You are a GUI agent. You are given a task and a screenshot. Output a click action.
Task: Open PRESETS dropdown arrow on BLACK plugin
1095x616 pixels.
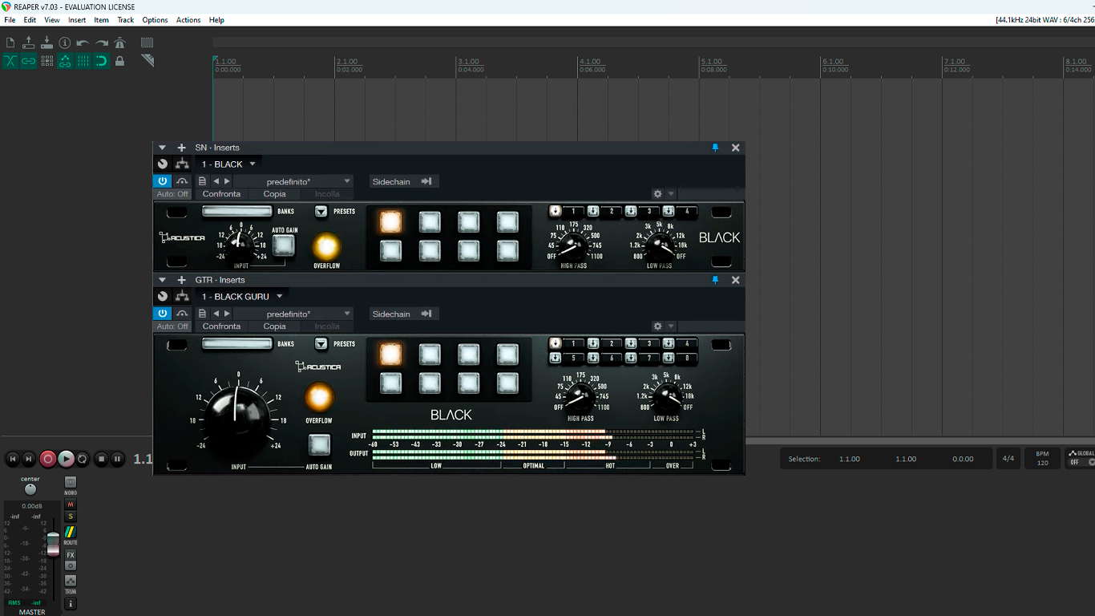[321, 212]
